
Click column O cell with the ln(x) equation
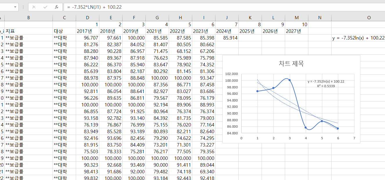358,38
